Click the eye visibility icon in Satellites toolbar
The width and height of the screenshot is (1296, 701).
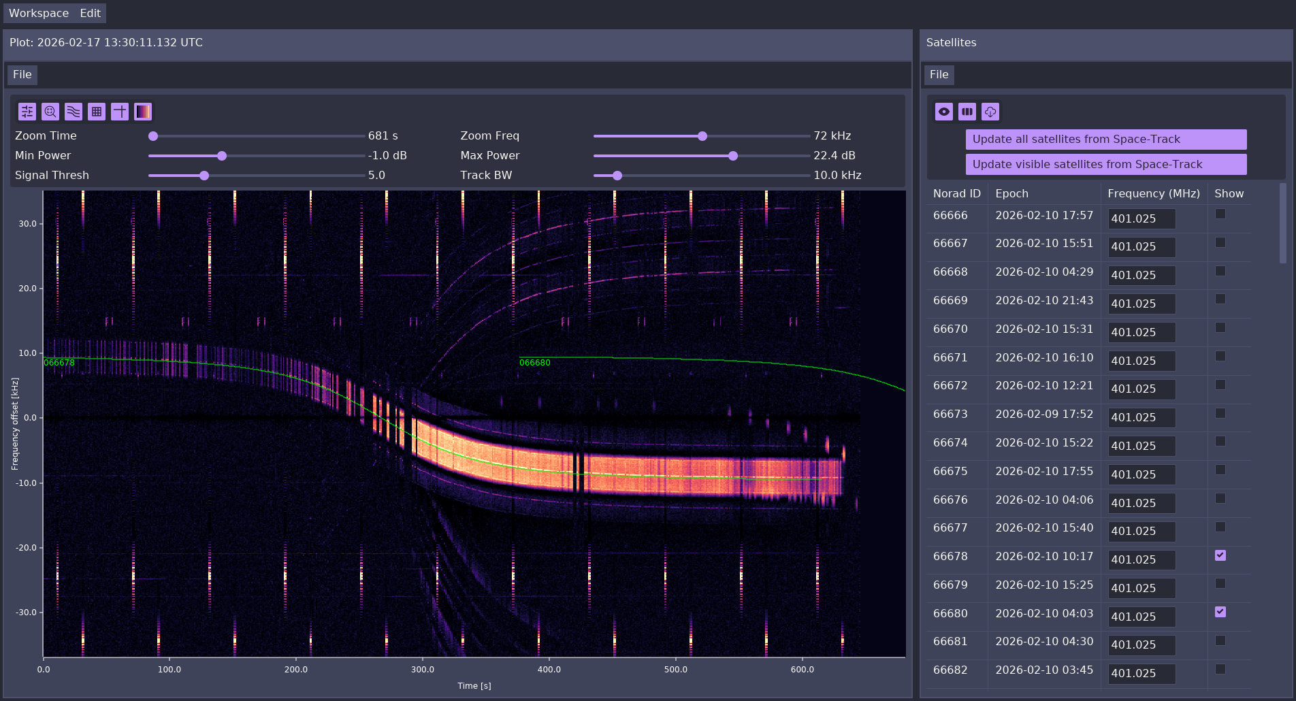[x=944, y=112]
